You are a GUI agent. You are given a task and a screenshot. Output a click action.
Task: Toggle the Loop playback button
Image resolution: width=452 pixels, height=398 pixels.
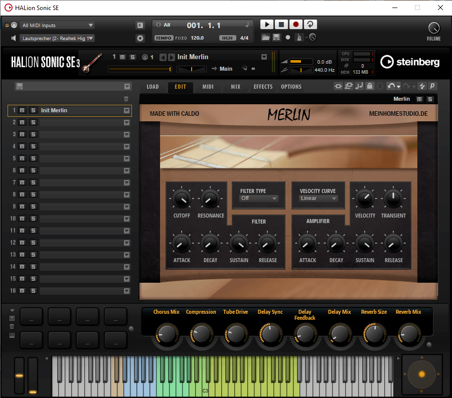click(x=310, y=25)
